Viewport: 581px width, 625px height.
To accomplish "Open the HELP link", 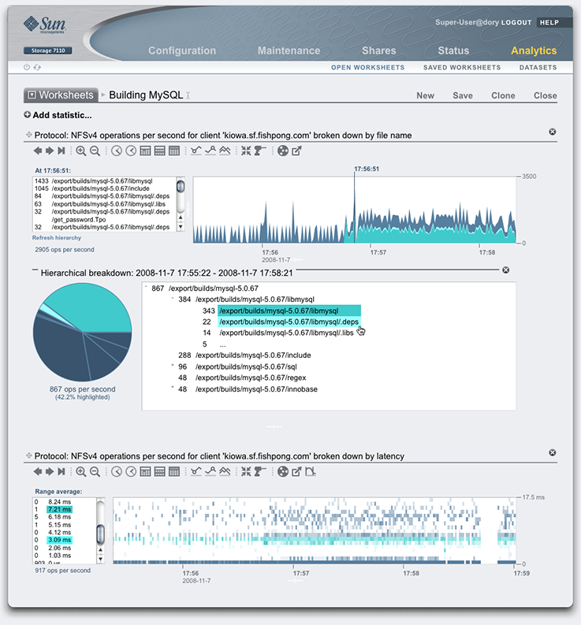I will [x=549, y=22].
